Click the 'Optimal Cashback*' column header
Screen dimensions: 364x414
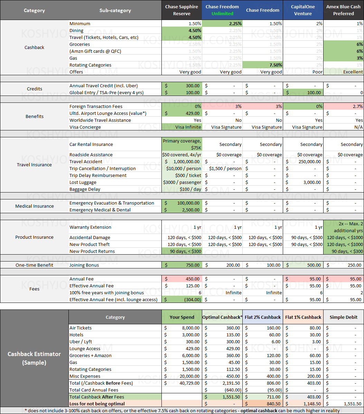point(222,317)
